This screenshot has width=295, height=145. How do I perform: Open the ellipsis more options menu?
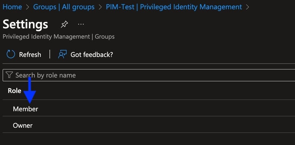click(x=81, y=24)
